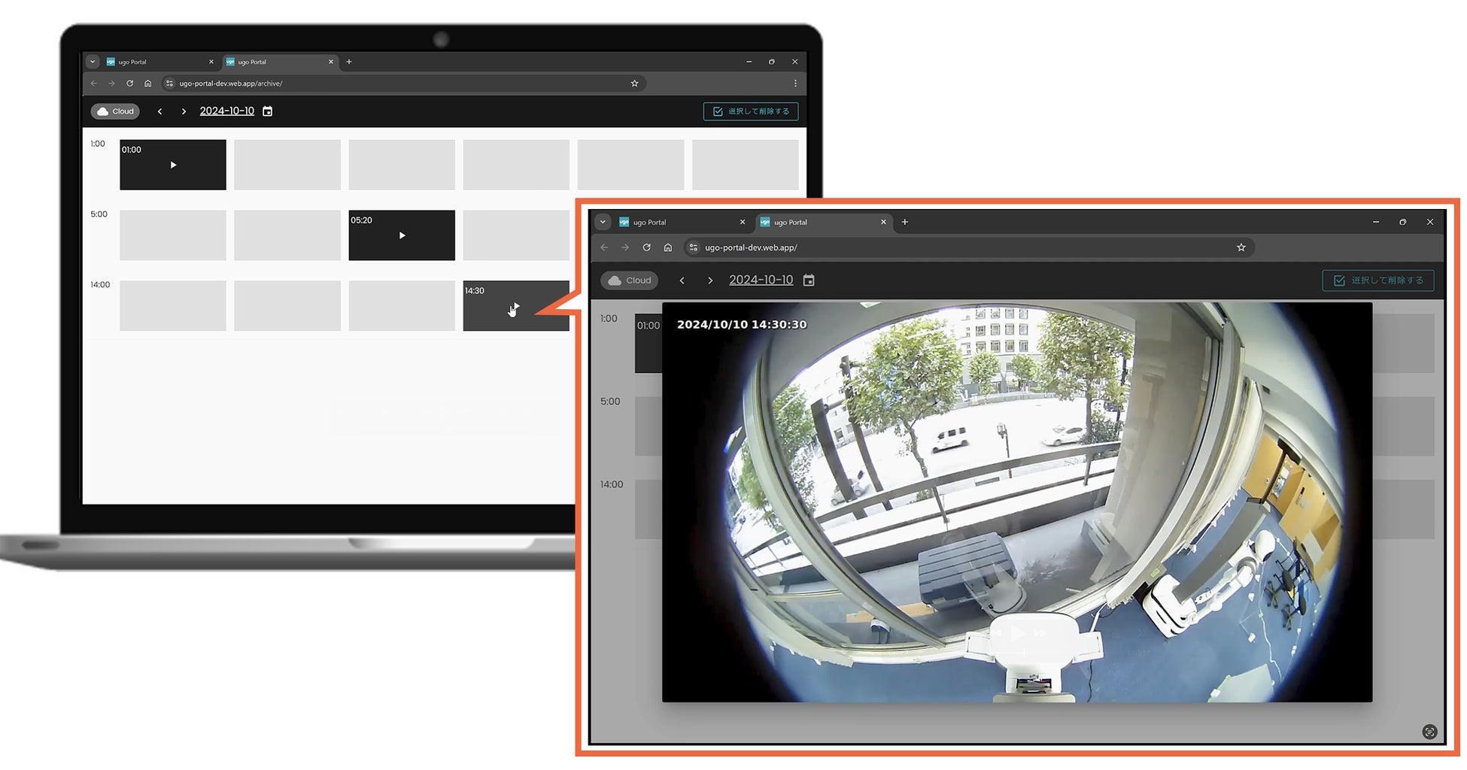Image resolution: width=1467 pixels, height=770 pixels.
Task: Reload the page in the enlarged window
Action: (646, 247)
